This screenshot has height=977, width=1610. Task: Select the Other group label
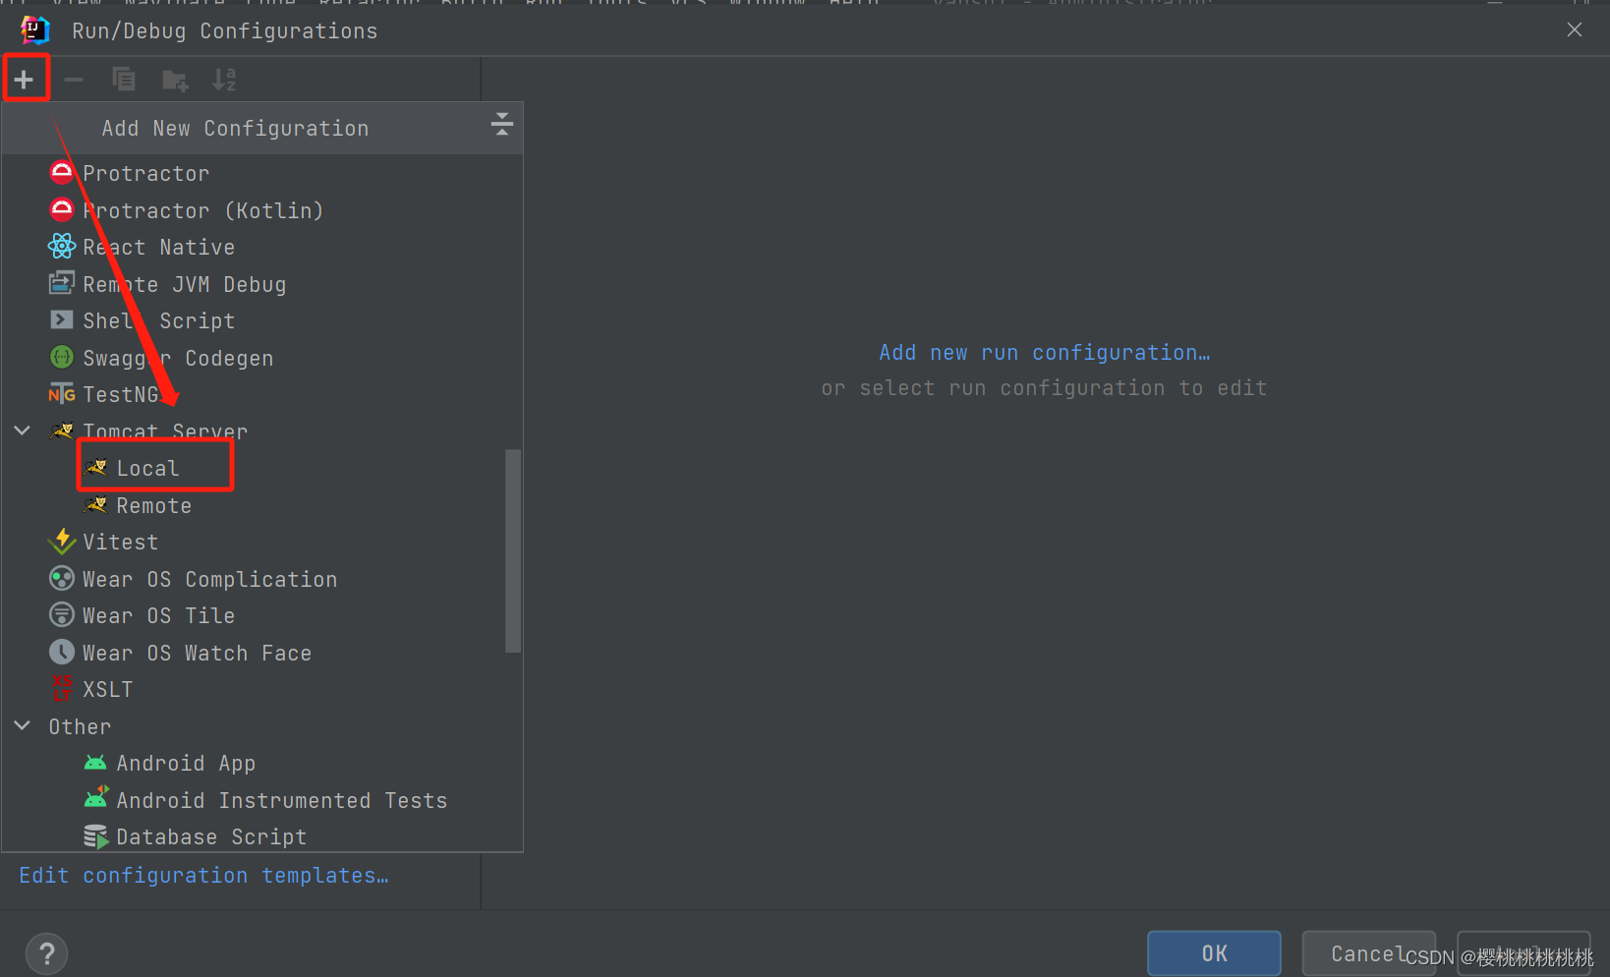pyautogui.click(x=80, y=726)
